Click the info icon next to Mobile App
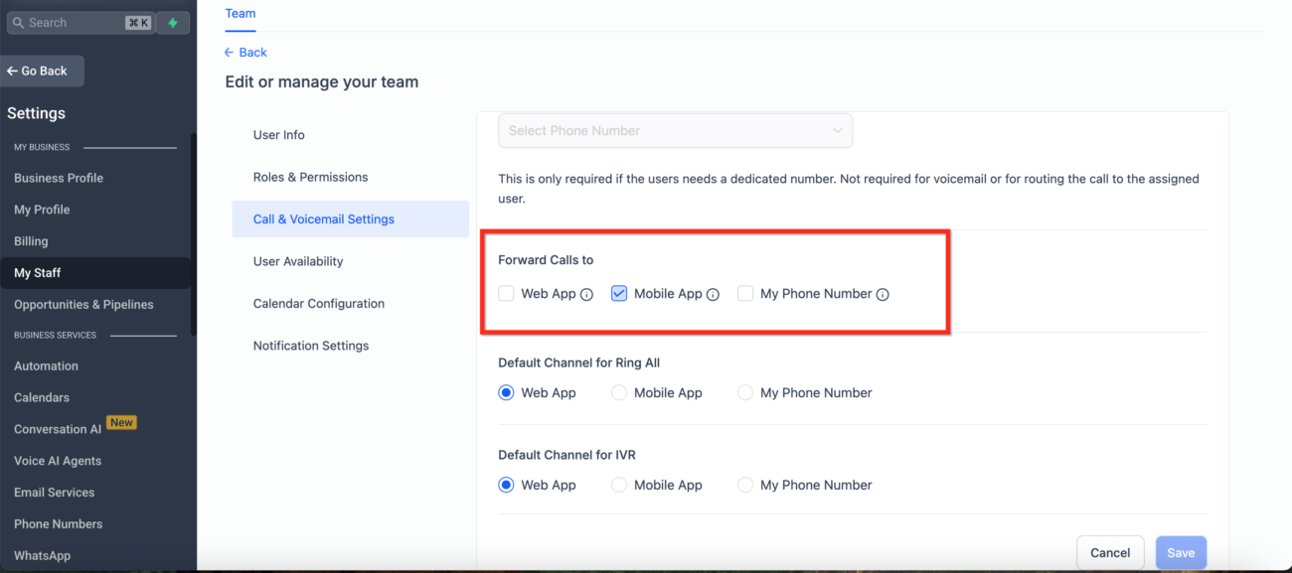Image resolution: width=1292 pixels, height=573 pixels. click(x=713, y=295)
